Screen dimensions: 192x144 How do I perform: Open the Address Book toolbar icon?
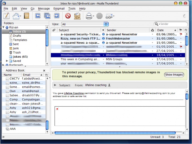[26, 16]
